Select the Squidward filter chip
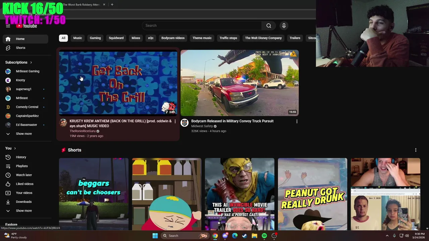Viewport: 429px width, 241px height. 116,38
